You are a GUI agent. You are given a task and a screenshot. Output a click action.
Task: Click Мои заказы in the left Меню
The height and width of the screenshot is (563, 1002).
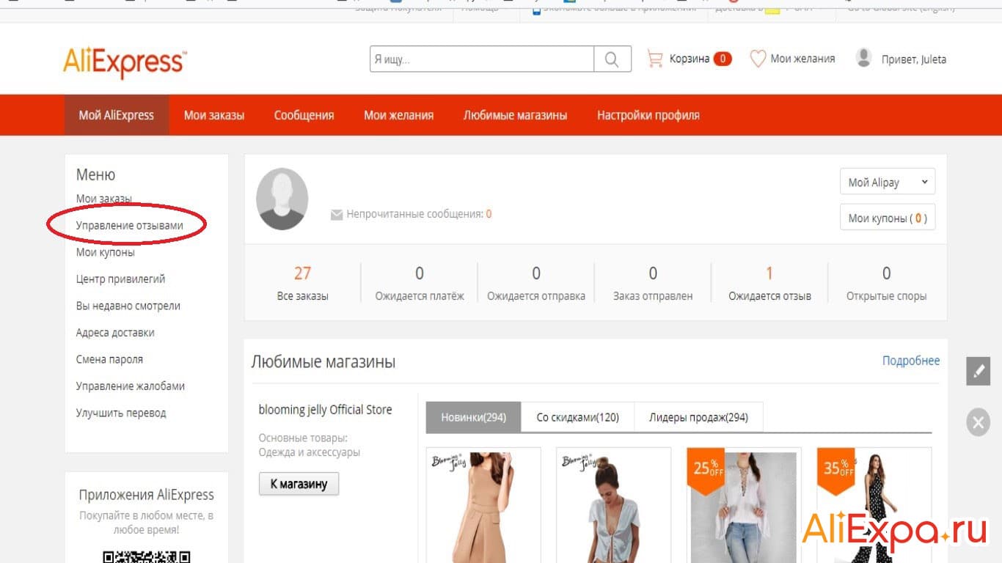tap(104, 199)
